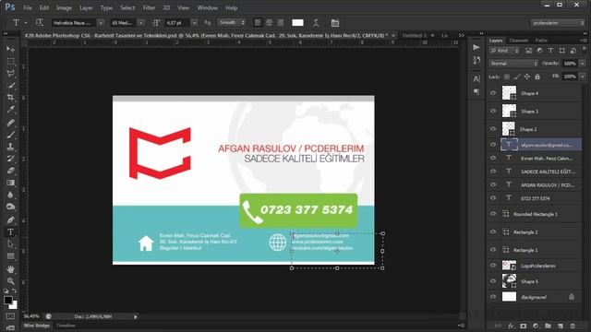Screen dimensions: 591x332
Task: Add layer style fx icon
Action: click(511, 326)
